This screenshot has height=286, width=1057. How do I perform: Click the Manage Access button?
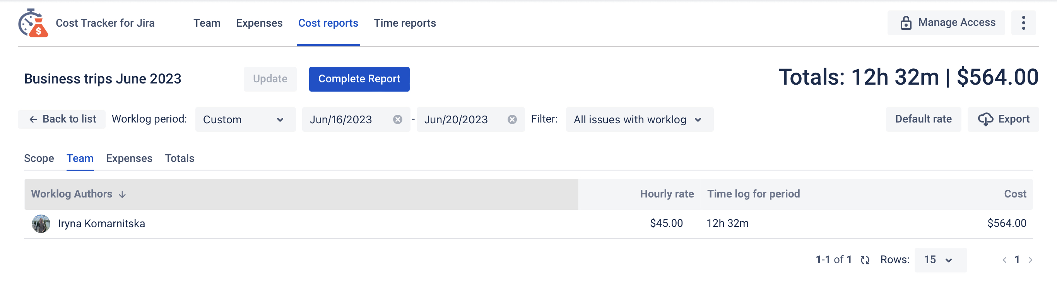pos(946,23)
